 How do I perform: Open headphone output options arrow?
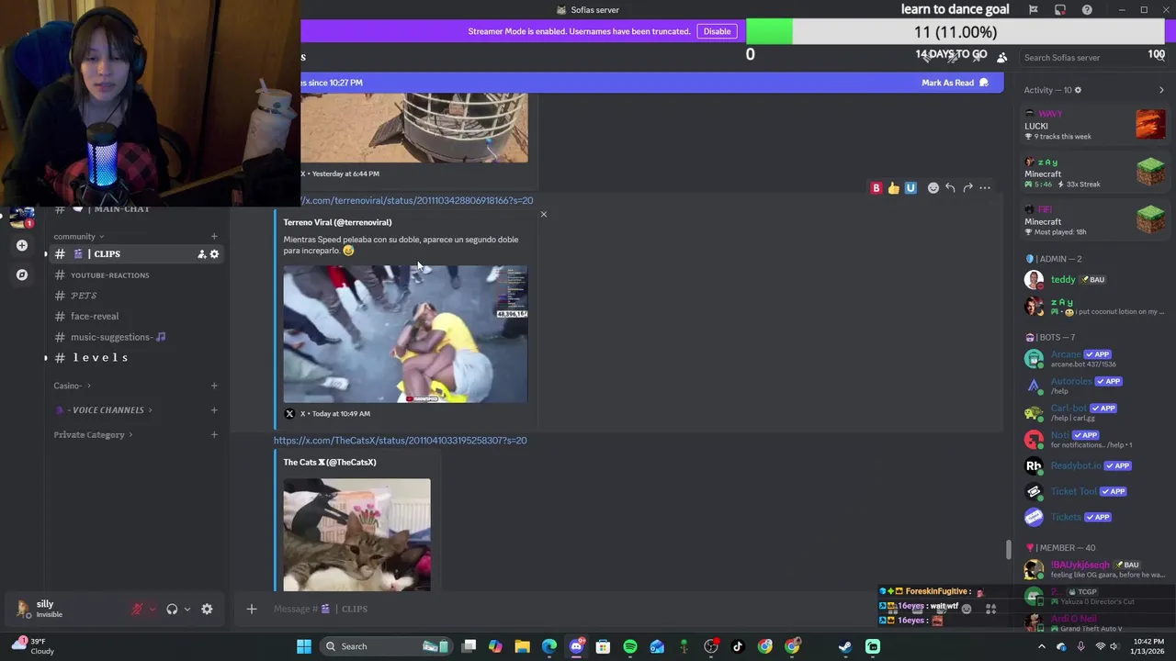pyautogui.click(x=187, y=609)
